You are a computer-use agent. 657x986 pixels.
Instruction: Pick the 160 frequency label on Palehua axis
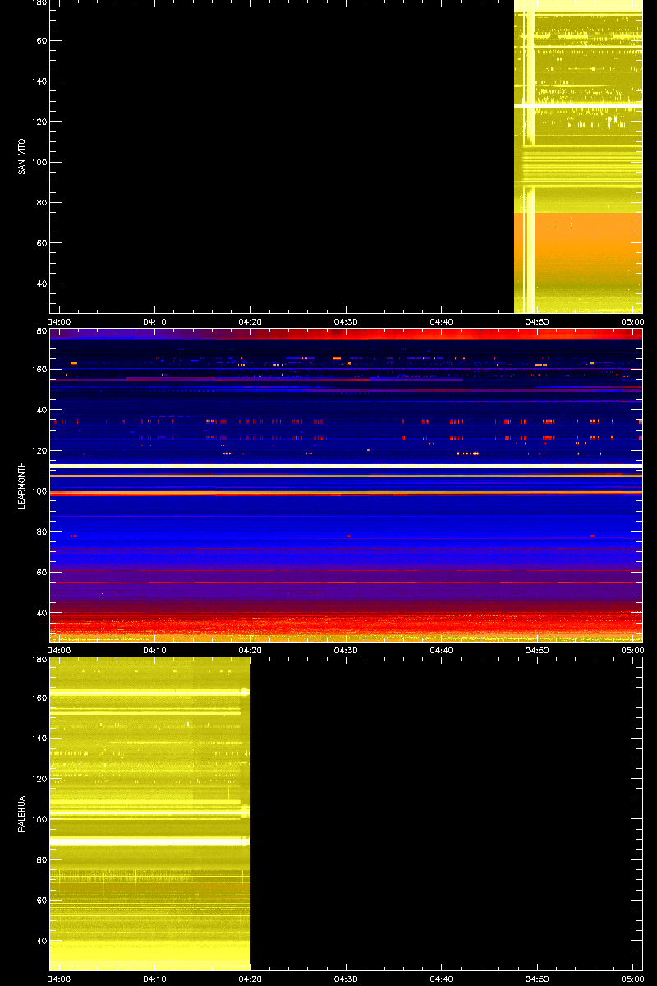[x=39, y=698]
